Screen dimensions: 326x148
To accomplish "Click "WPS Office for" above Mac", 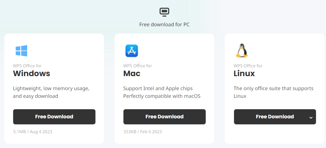I will pos(137,66).
